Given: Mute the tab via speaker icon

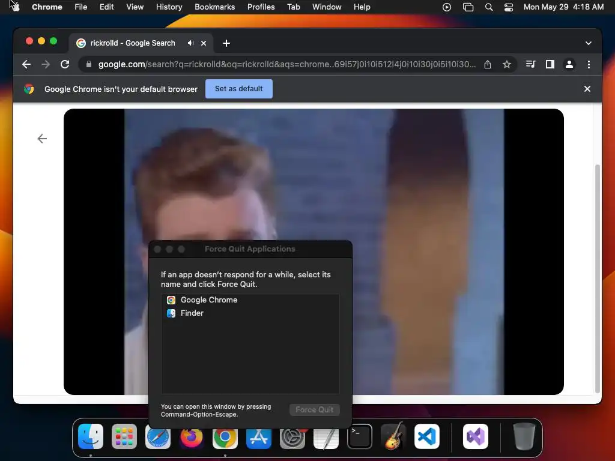Looking at the screenshot, I should coord(190,43).
